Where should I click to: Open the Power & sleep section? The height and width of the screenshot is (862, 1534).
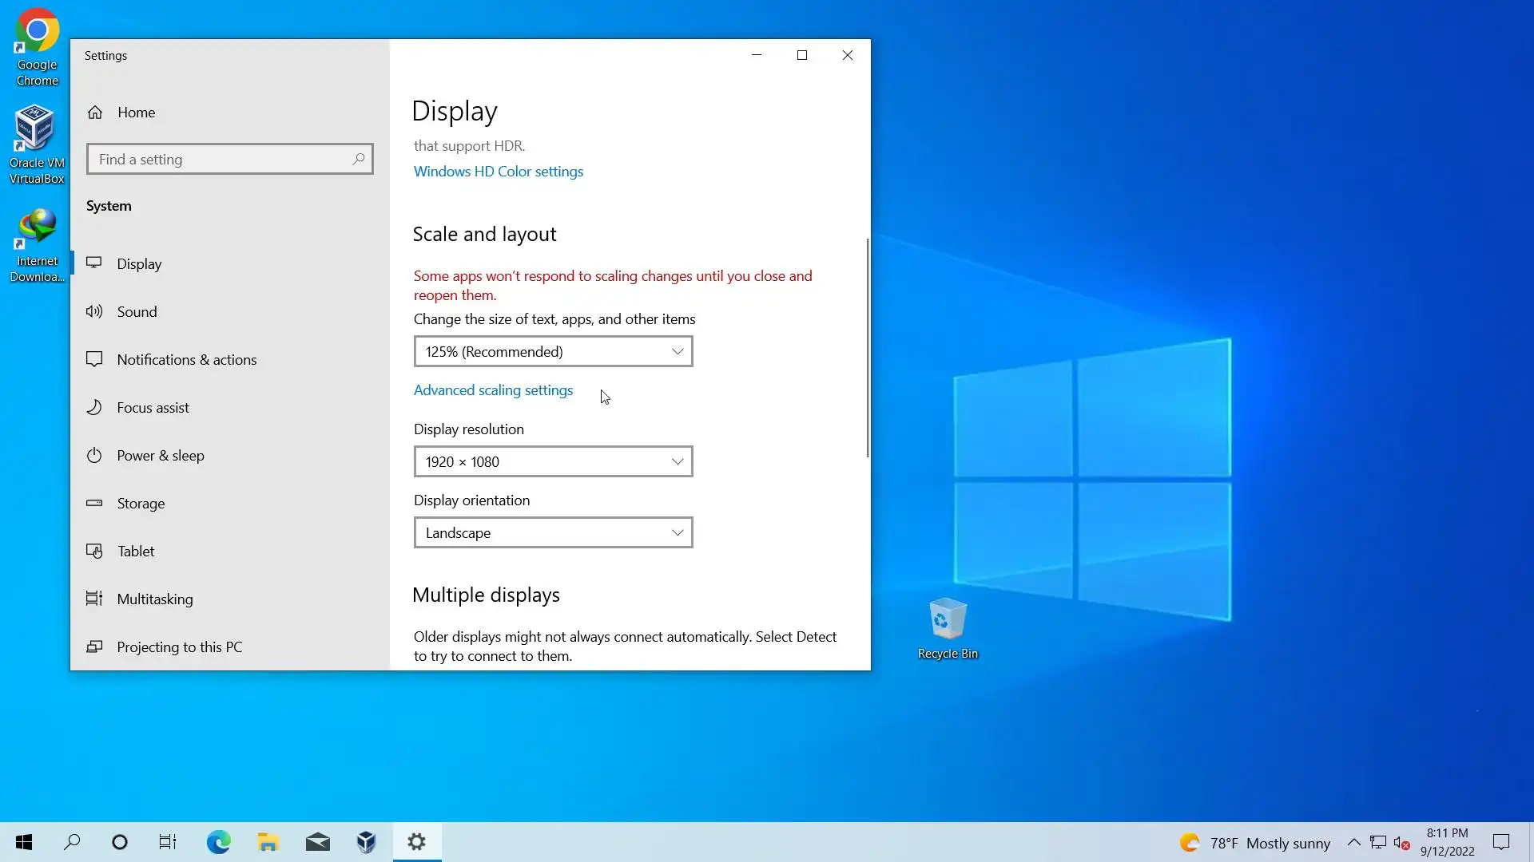coord(160,456)
